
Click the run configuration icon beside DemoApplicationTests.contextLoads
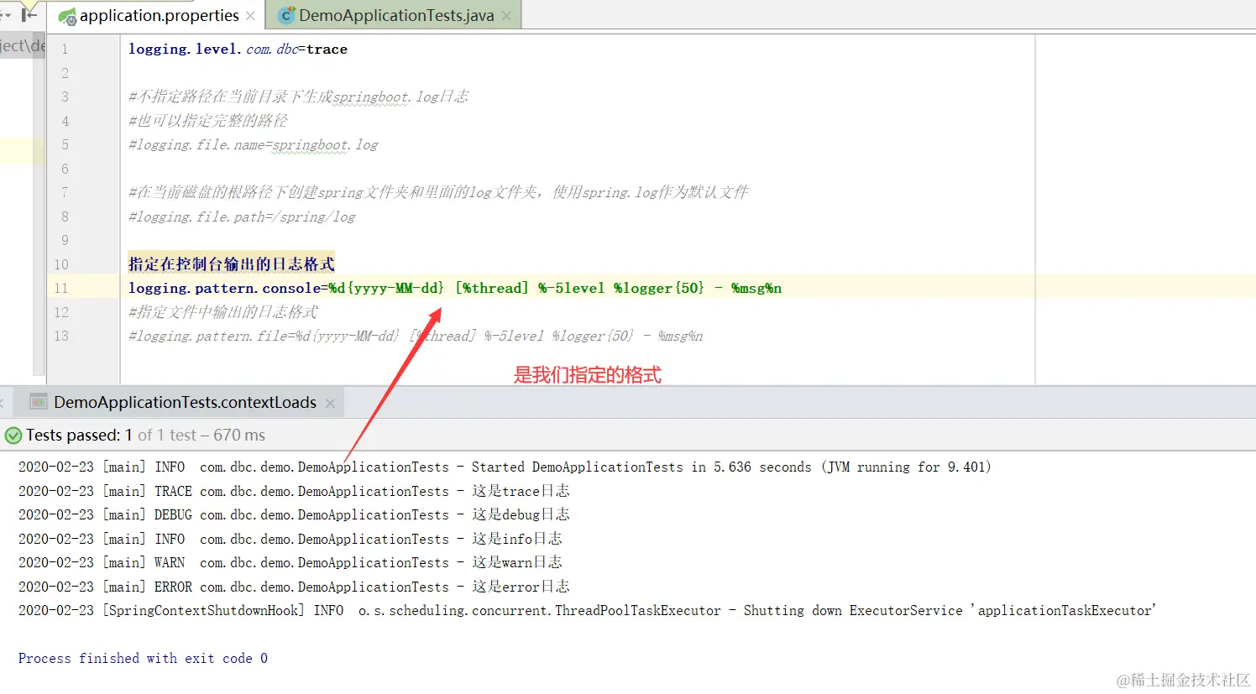pos(39,402)
